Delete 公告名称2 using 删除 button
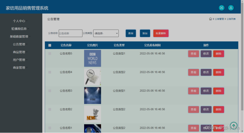 click(218, 110)
